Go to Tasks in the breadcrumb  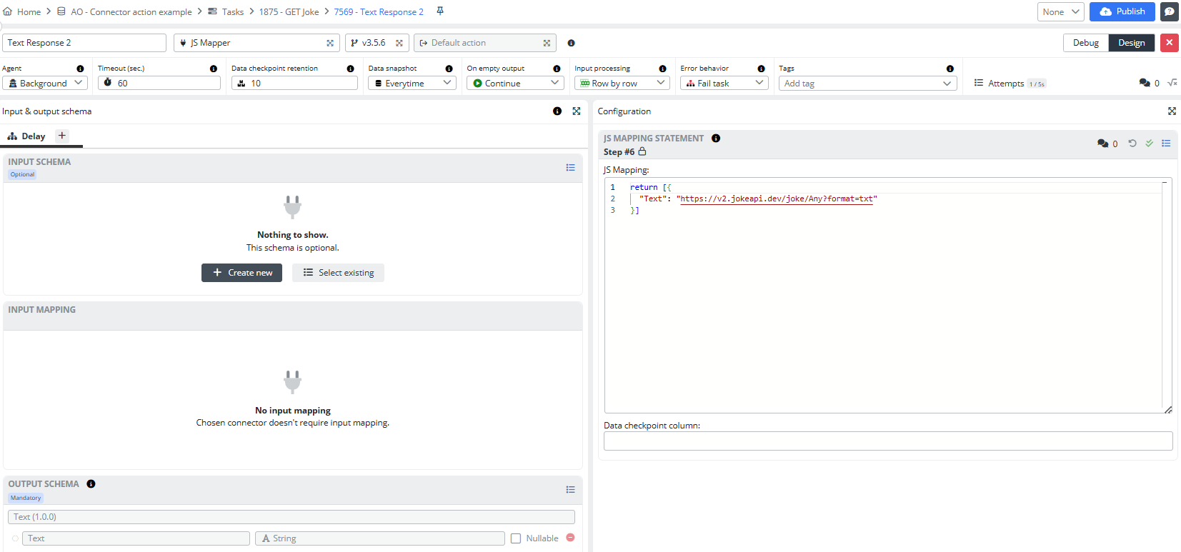(232, 12)
